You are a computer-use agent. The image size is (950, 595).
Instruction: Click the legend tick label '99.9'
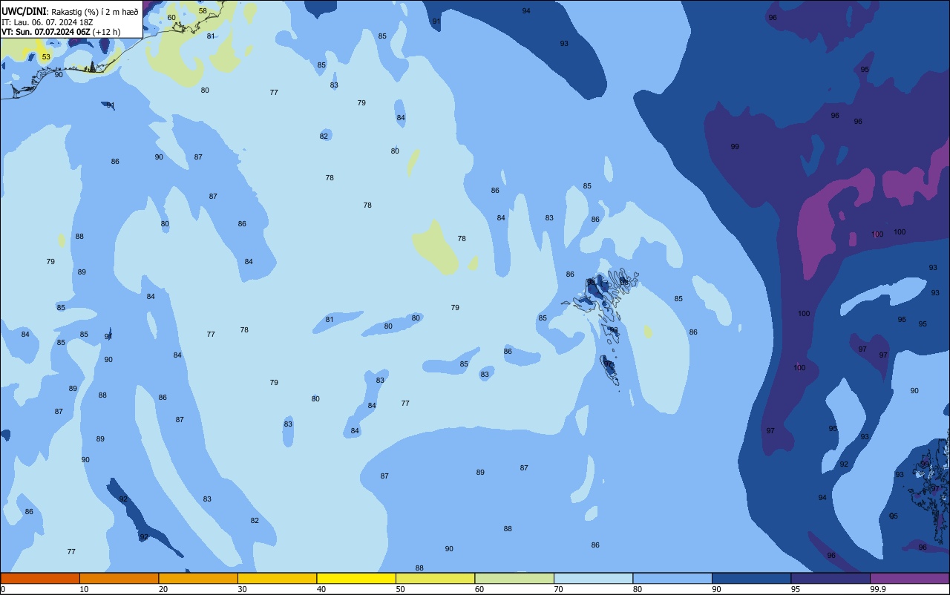(877, 589)
